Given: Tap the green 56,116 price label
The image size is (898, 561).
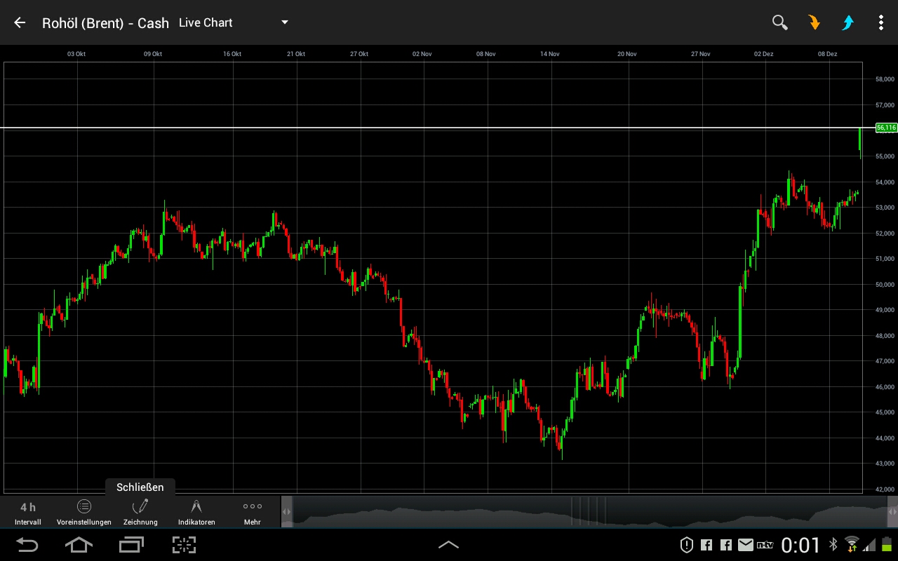Looking at the screenshot, I should [x=885, y=128].
